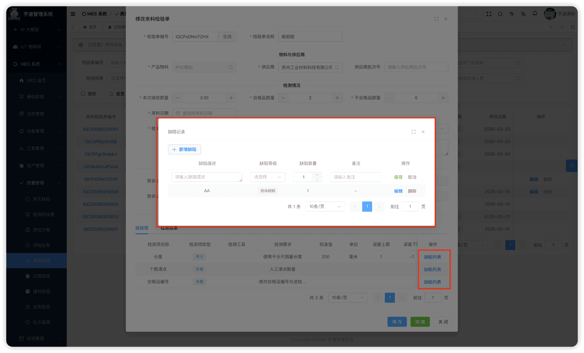Viewport: 584px width, 353px height.
Task: Open the global search magnifier icon
Action: click(500, 14)
